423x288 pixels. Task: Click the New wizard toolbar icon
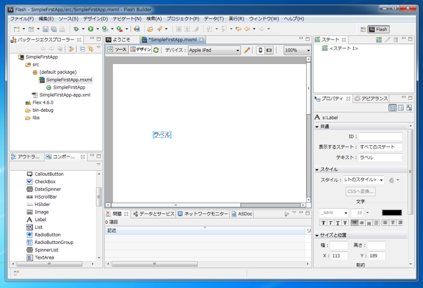[17, 29]
